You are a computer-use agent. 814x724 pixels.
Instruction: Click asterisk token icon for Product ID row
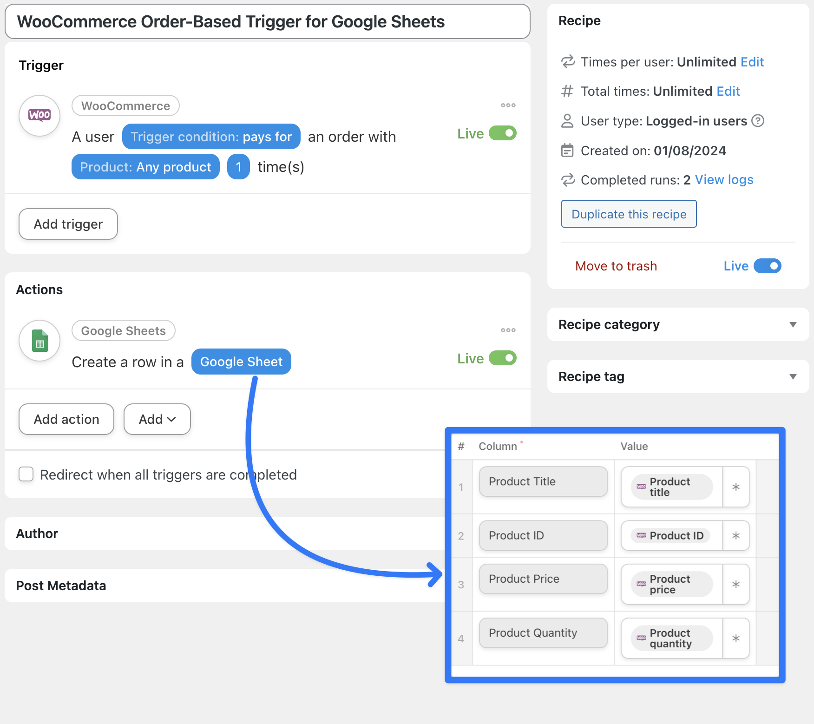[735, 536]
